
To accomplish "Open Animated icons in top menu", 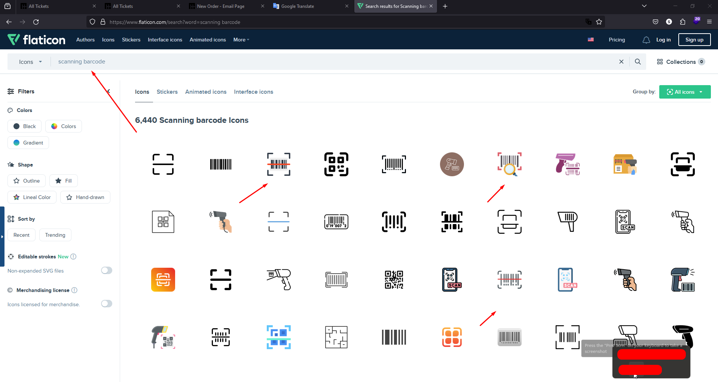I will [x=208, y=40].
